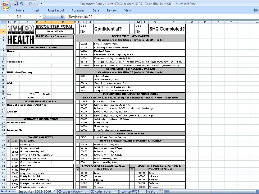Screen dimensions: 259x194
Task: Mark checkbox beside first New Patient code
Action: click(x=78, y=44)
